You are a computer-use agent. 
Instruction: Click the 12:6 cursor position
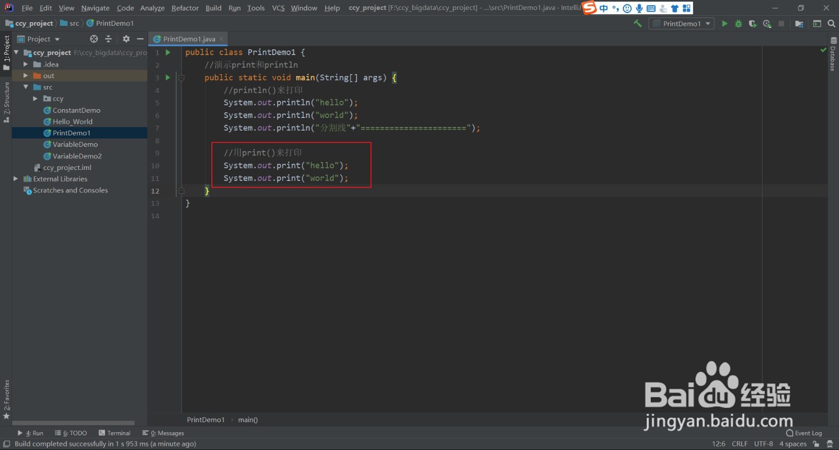(718, 444)
